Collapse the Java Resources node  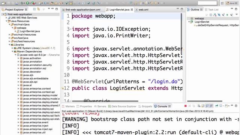(x=6, y=21)
